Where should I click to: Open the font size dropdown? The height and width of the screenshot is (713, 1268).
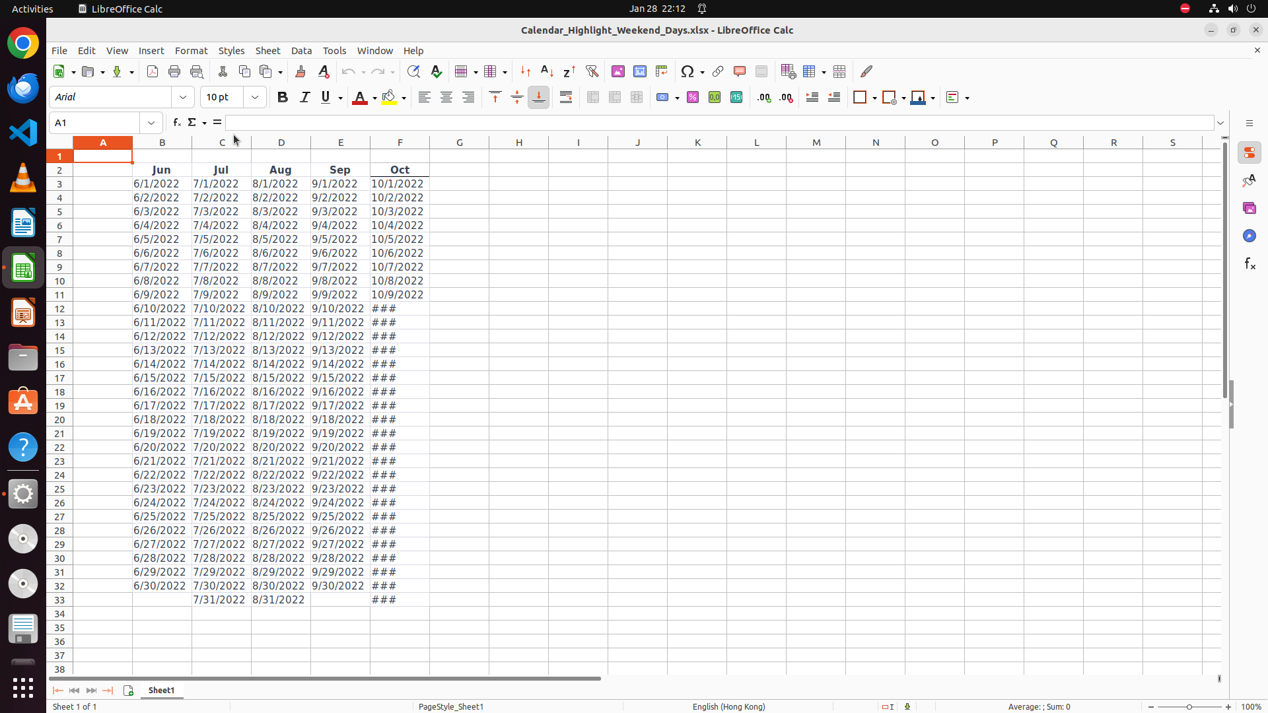click(255, 98)
